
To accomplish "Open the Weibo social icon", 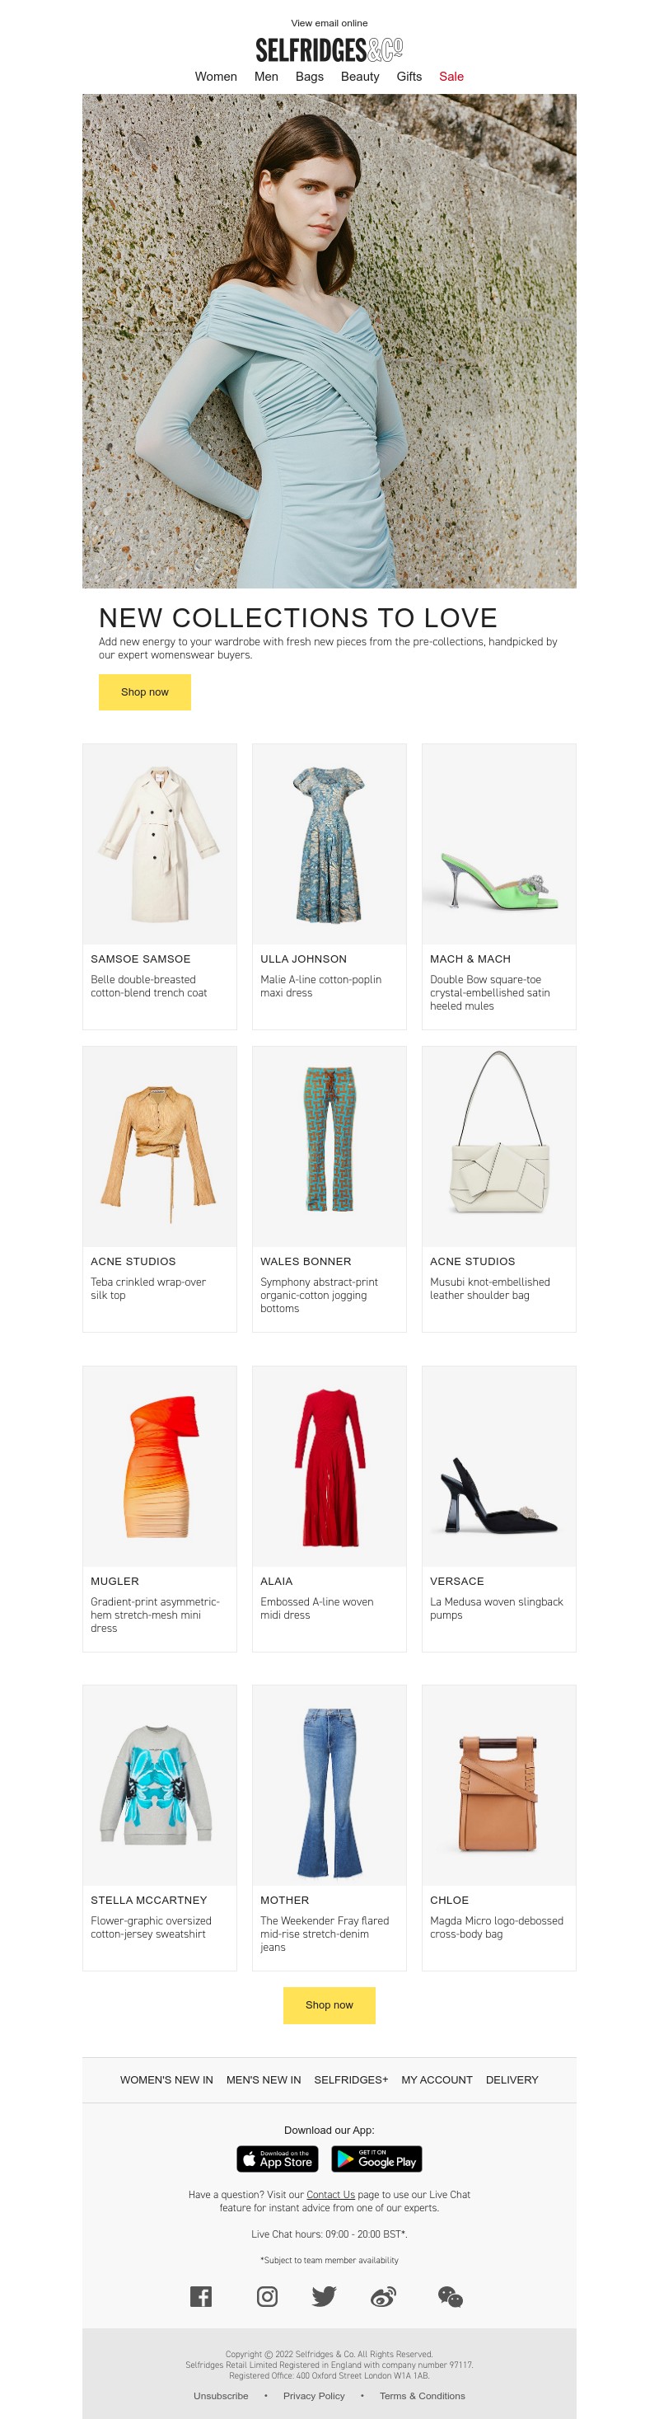I will (384, 2296).
